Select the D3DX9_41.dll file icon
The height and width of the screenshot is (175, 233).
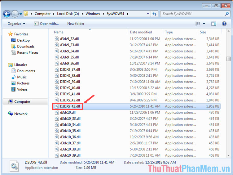[57, 94]
